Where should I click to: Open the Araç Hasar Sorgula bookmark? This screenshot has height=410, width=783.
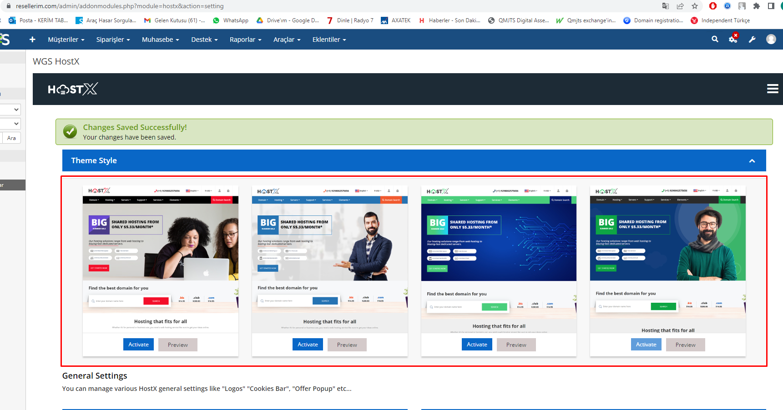point(106,20)
